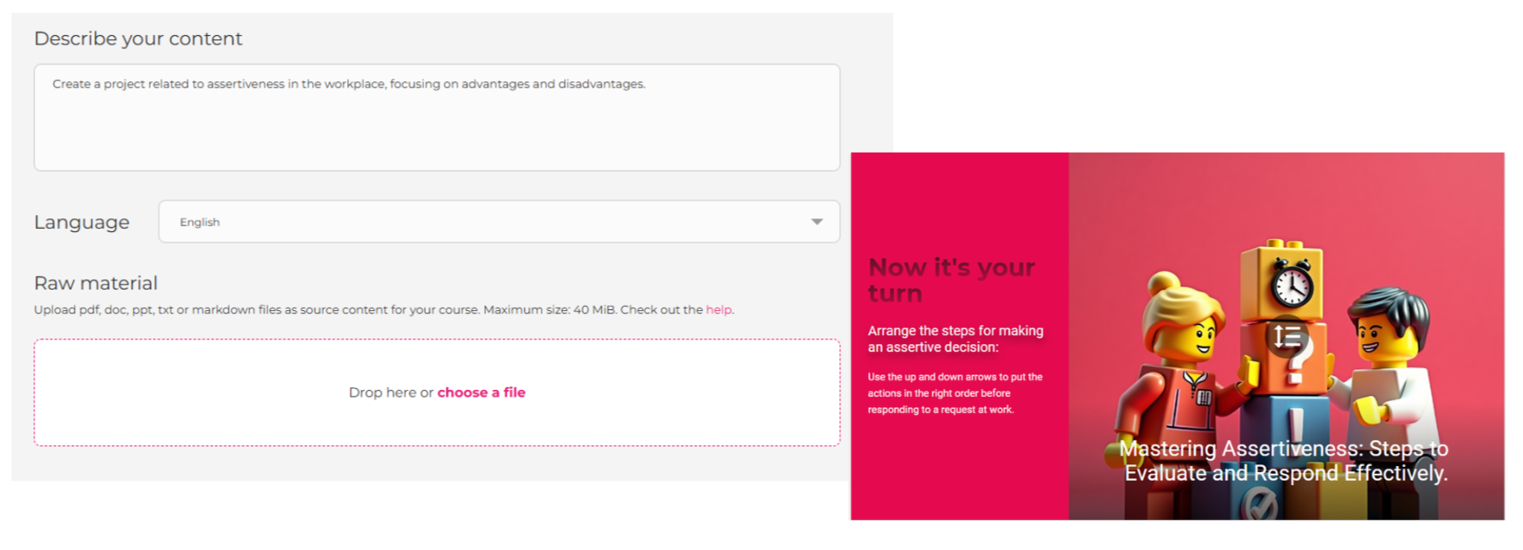The height and width of the screenshot is (550, 1523).
Task: Click the 'choose a file' link
Action: 481,392
